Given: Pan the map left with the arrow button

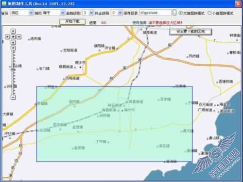Looking at the screenshot, I should 7,37.
